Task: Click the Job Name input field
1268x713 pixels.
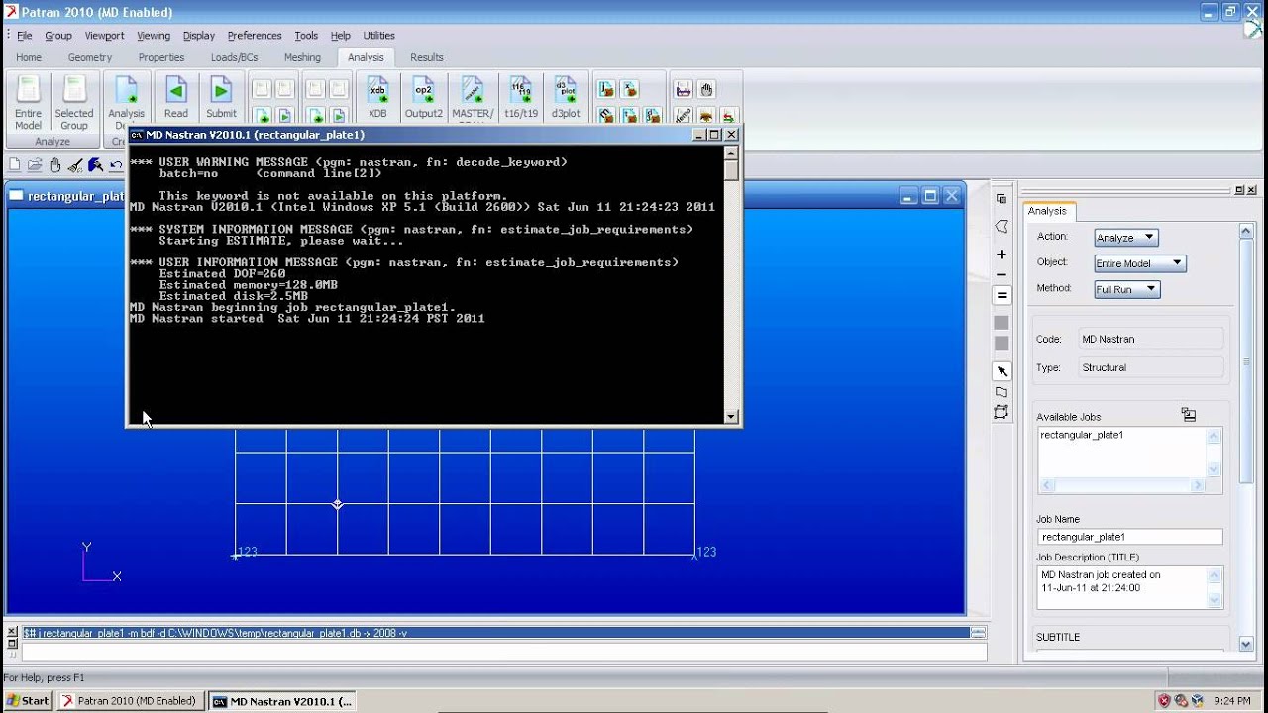Action: pyautogui.click(x=1129, y=537)
